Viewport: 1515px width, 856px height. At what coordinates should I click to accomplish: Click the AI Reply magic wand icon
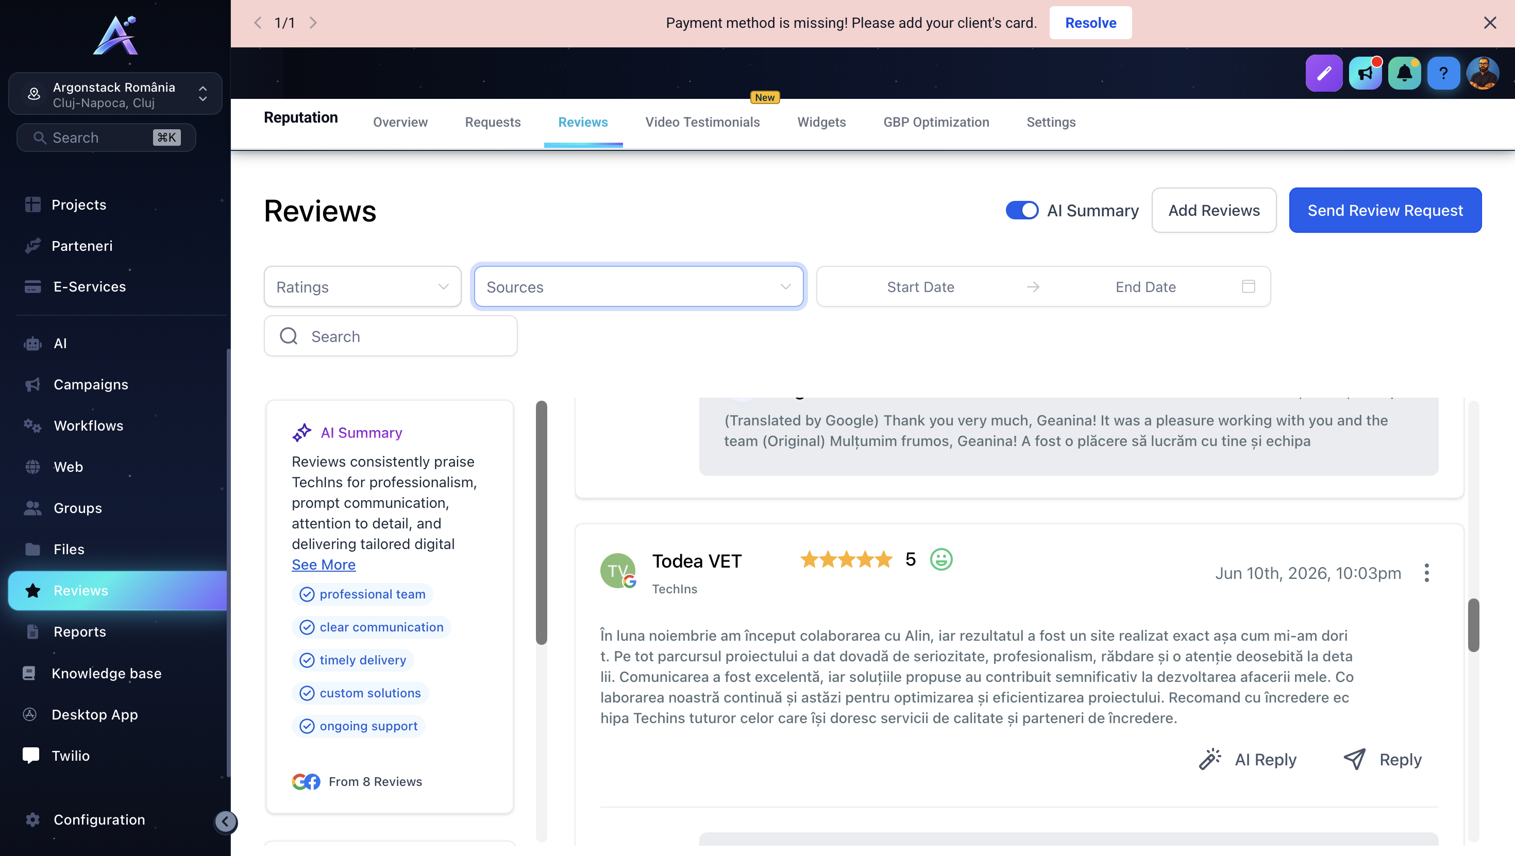click(x=1210, y=759)
